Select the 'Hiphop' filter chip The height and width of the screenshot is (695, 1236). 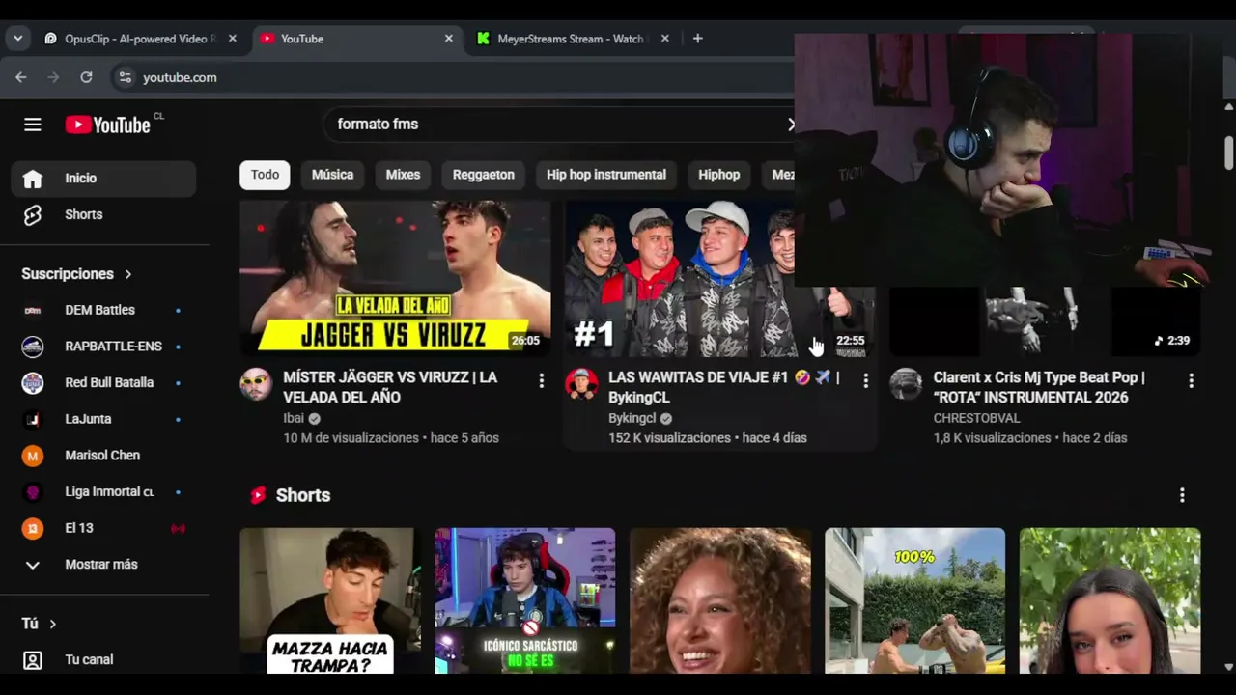[x=719, y=175]
